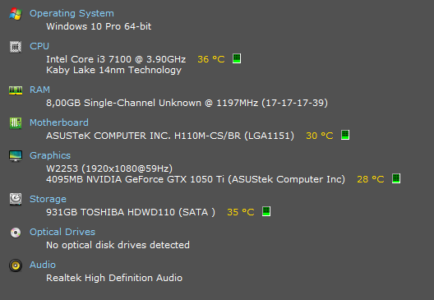Click the storage temperature status indicator
Image resolution: width=434 pixels, height=300 pixels.
click(x=266, y=211)
